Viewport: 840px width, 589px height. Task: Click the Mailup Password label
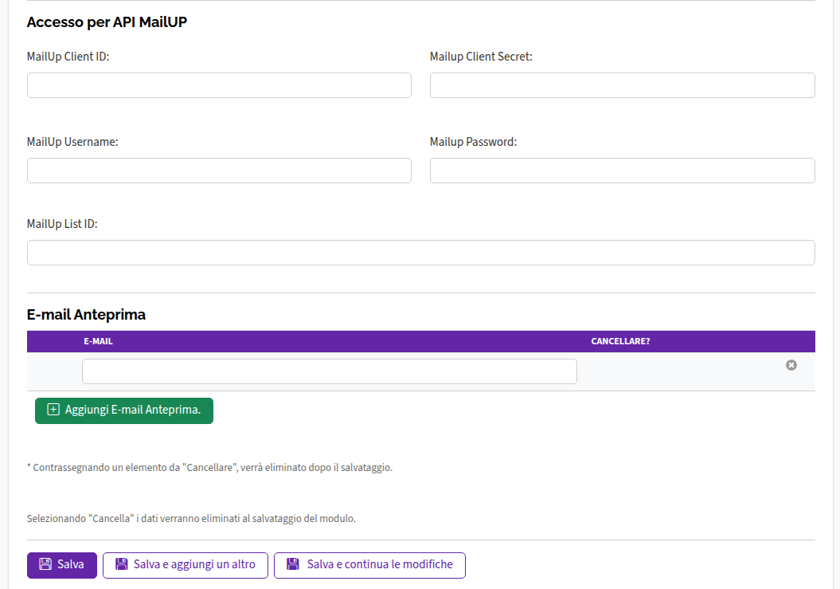(473, 142)
